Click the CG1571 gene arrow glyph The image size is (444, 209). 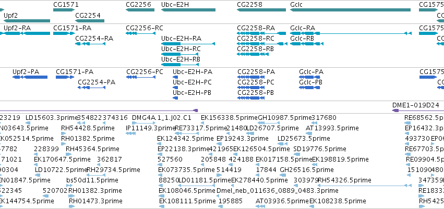click(x=64, y=10)
